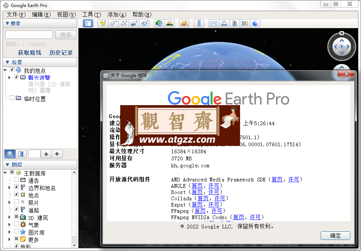
Task: Open the Boost 许可 link
Action: pos(214,192)
